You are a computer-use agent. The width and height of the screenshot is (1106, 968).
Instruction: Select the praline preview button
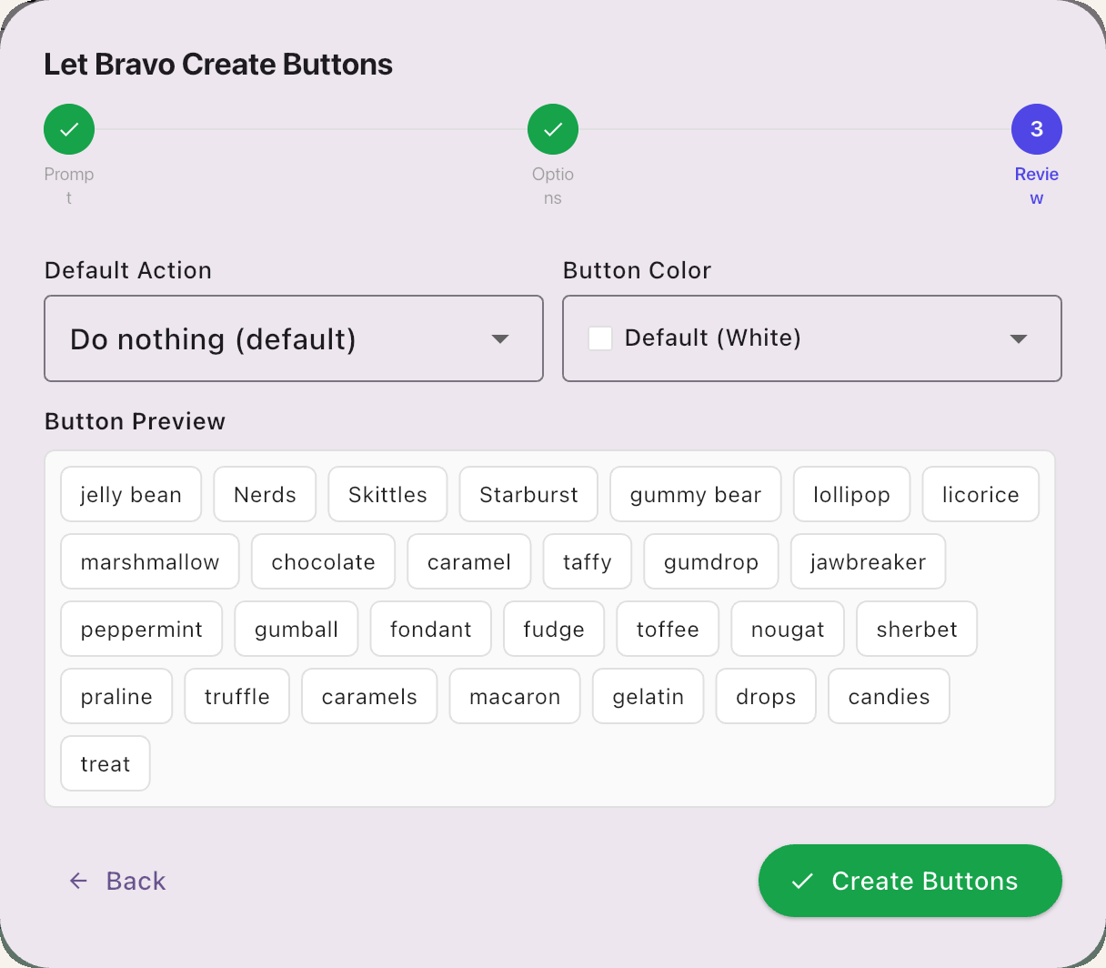116,696
